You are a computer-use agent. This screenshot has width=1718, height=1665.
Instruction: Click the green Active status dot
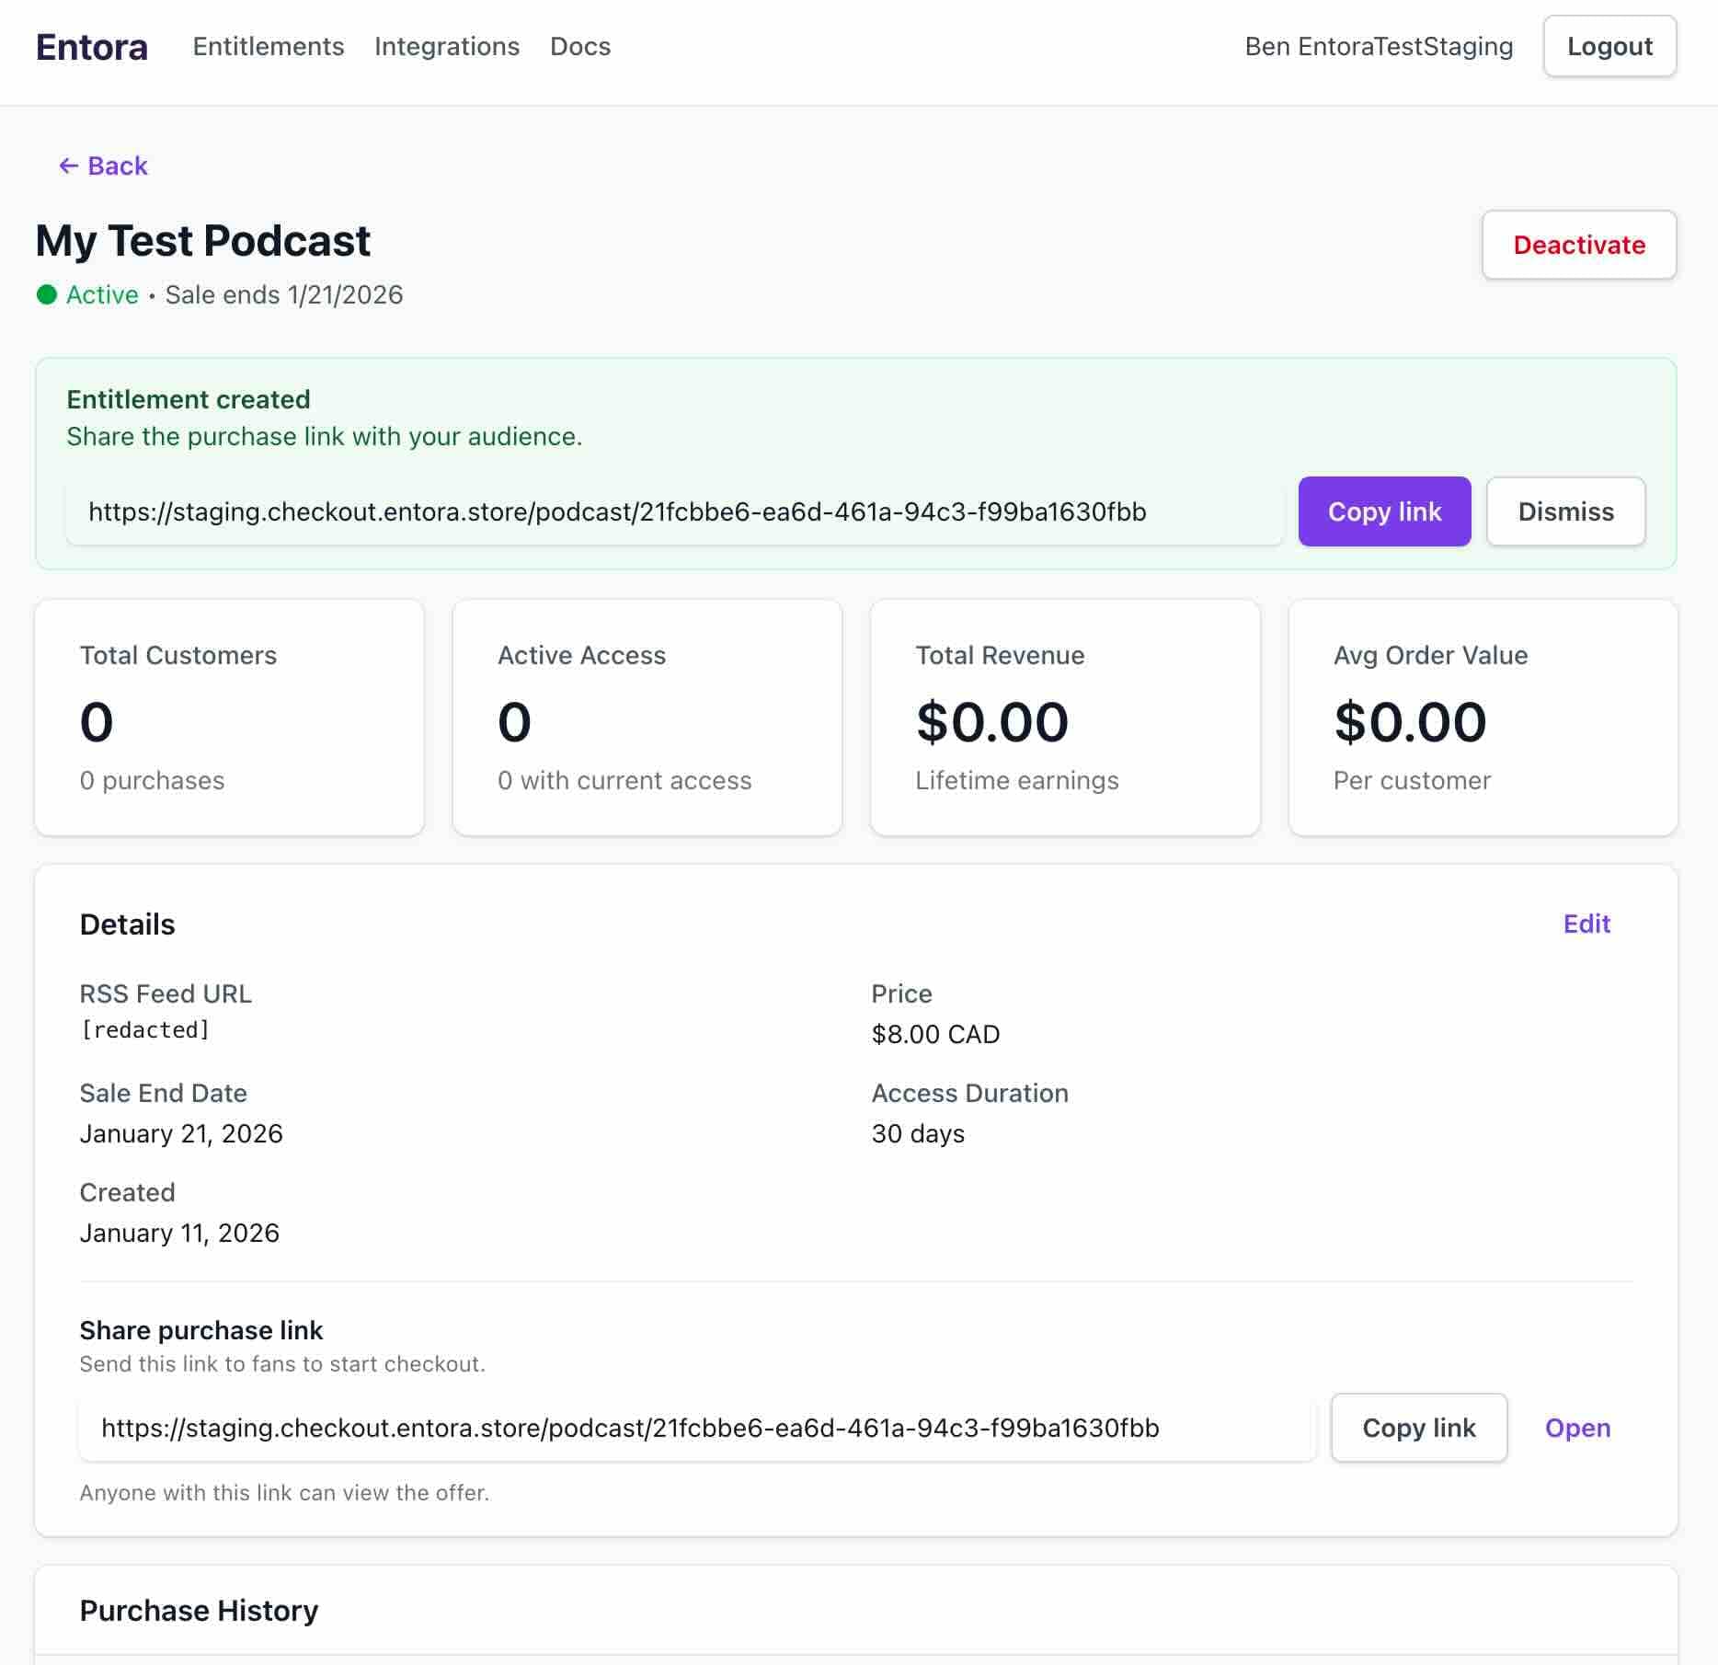point(47,294)
